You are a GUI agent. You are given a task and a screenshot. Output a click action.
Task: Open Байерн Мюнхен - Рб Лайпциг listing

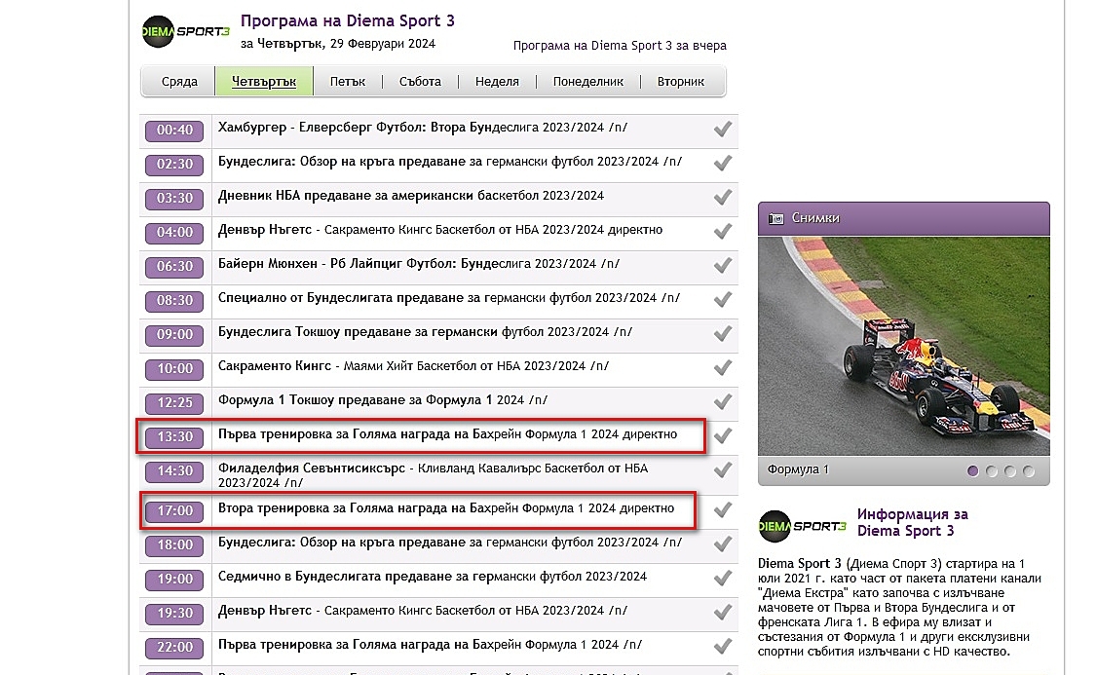coord(419,263)
